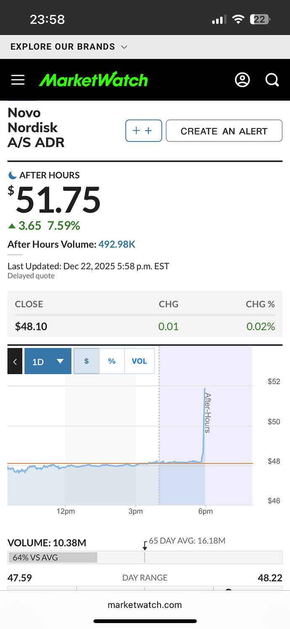Toggle the VOL chart view
The image size is (290, 629).
click(x=139, y=361)
